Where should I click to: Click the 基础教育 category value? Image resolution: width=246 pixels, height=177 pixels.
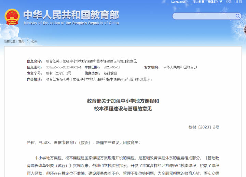click(x=110, y=73)
